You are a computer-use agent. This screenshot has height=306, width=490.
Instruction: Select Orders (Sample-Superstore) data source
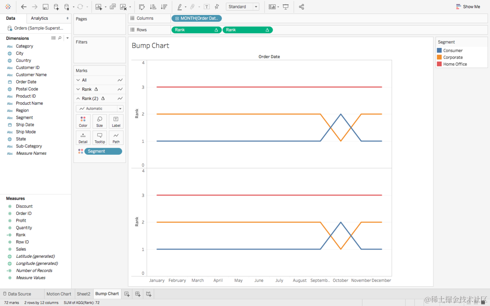(36, 28)
